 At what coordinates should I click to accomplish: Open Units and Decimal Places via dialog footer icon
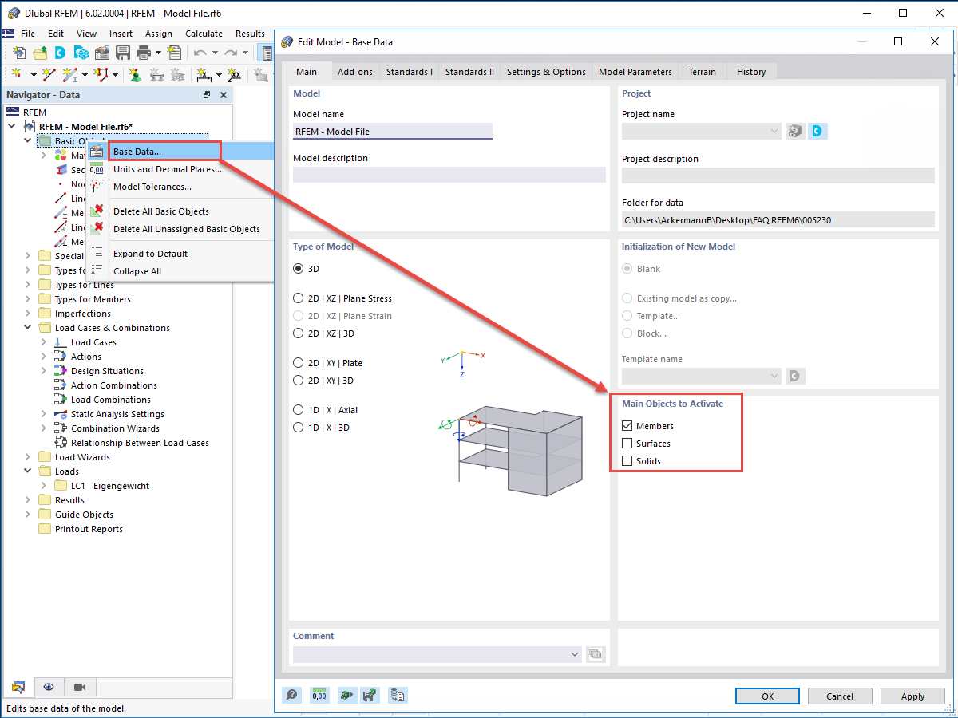319,695
